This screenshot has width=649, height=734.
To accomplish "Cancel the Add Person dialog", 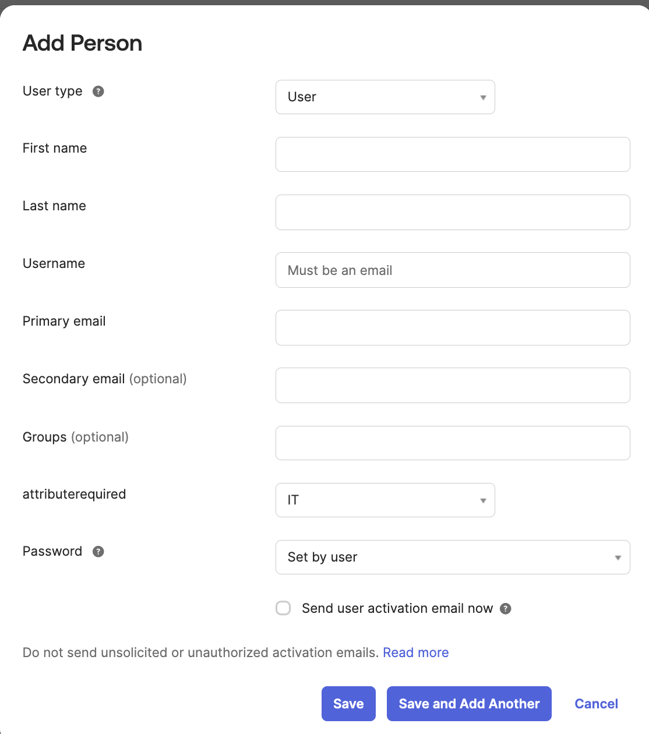I will pyautogui.click(x=596, y=704).
